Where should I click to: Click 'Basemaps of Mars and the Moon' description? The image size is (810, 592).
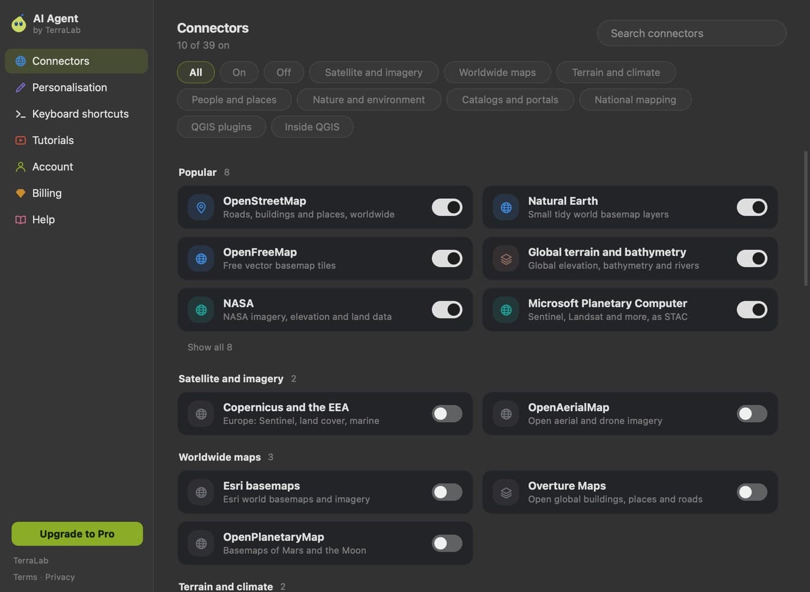pos(294,550)
